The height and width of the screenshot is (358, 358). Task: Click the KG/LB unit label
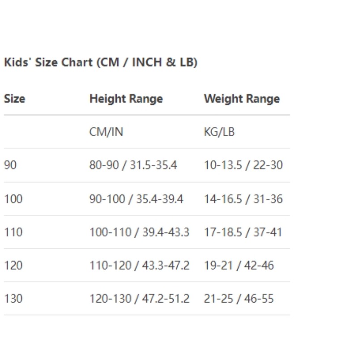pyautogui.click(x=219, y=132)
